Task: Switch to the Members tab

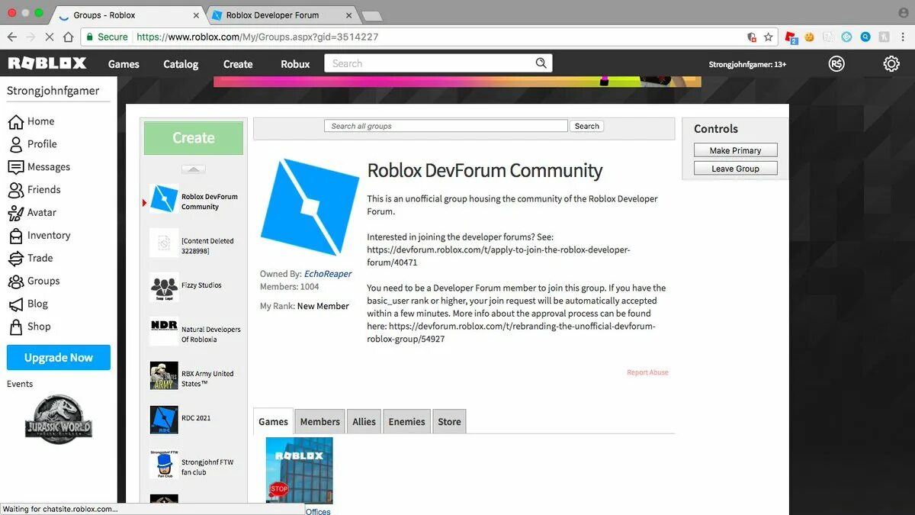Action: (x=319, y=421)
